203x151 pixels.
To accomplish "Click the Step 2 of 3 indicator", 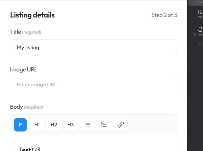I will [164, 15].
